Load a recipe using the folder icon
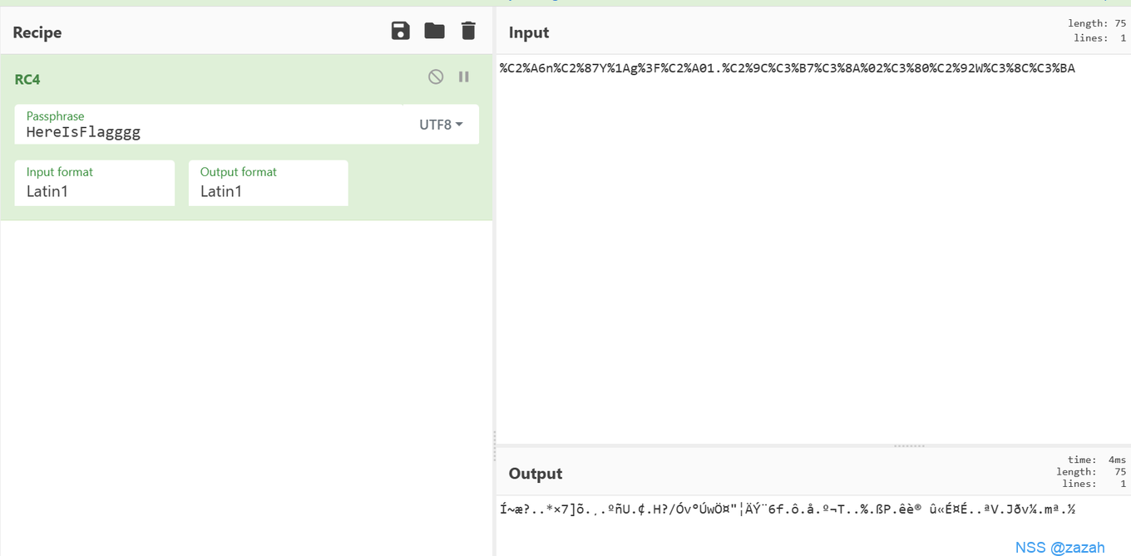 click(x=434, y=31)
